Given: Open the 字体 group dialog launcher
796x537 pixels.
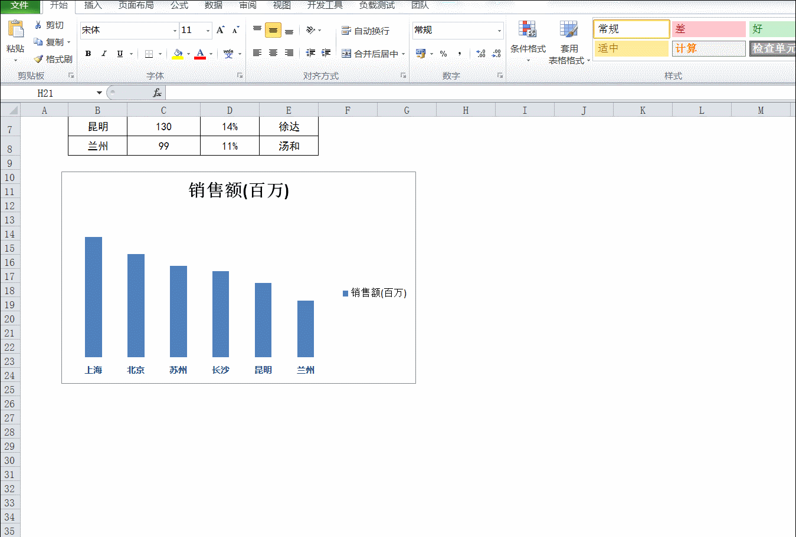Looking at the screenshot, I should pos(240,75).
